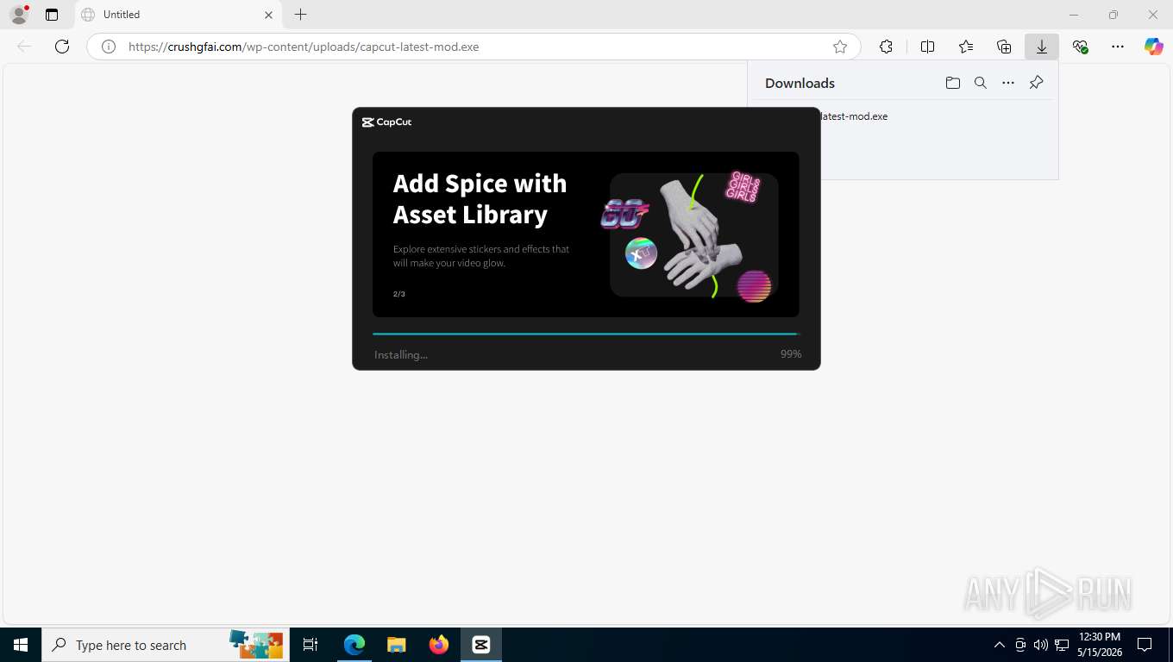Pin the Downloads panel

[x=1037, y=83]
